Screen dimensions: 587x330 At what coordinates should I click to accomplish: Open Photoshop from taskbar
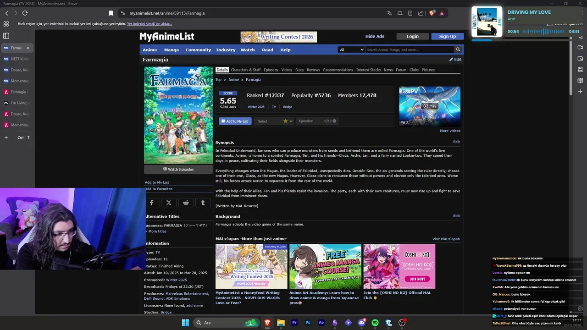[x=308, y=323]
